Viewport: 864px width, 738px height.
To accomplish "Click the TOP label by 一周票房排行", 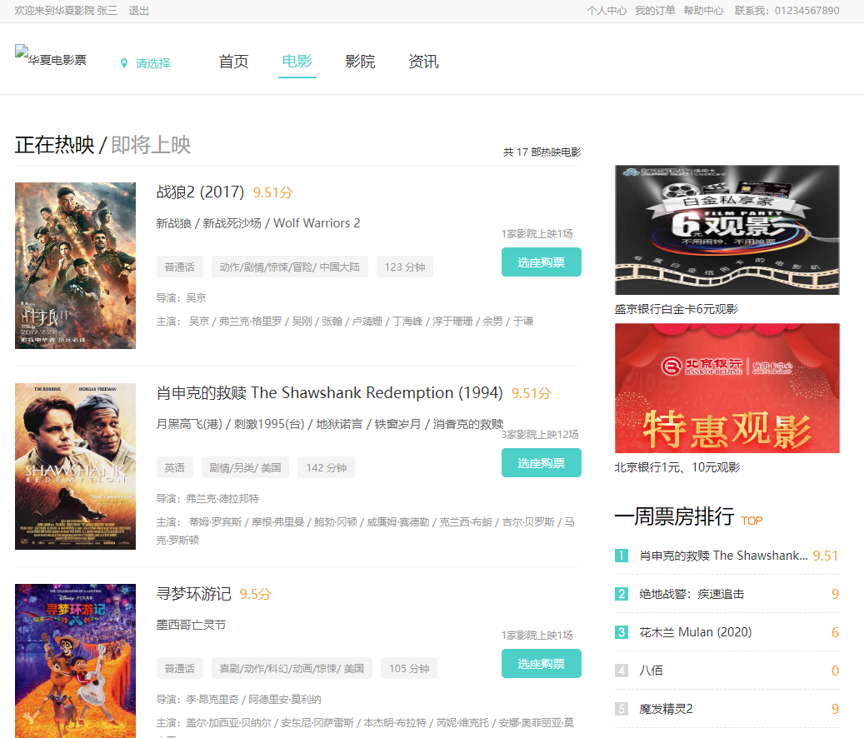I will 752,521.
